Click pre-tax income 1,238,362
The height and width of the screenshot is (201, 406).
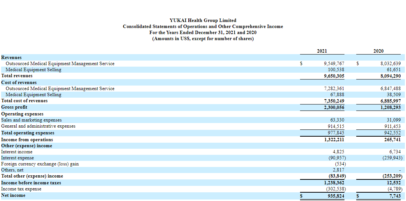pos(333,183)
